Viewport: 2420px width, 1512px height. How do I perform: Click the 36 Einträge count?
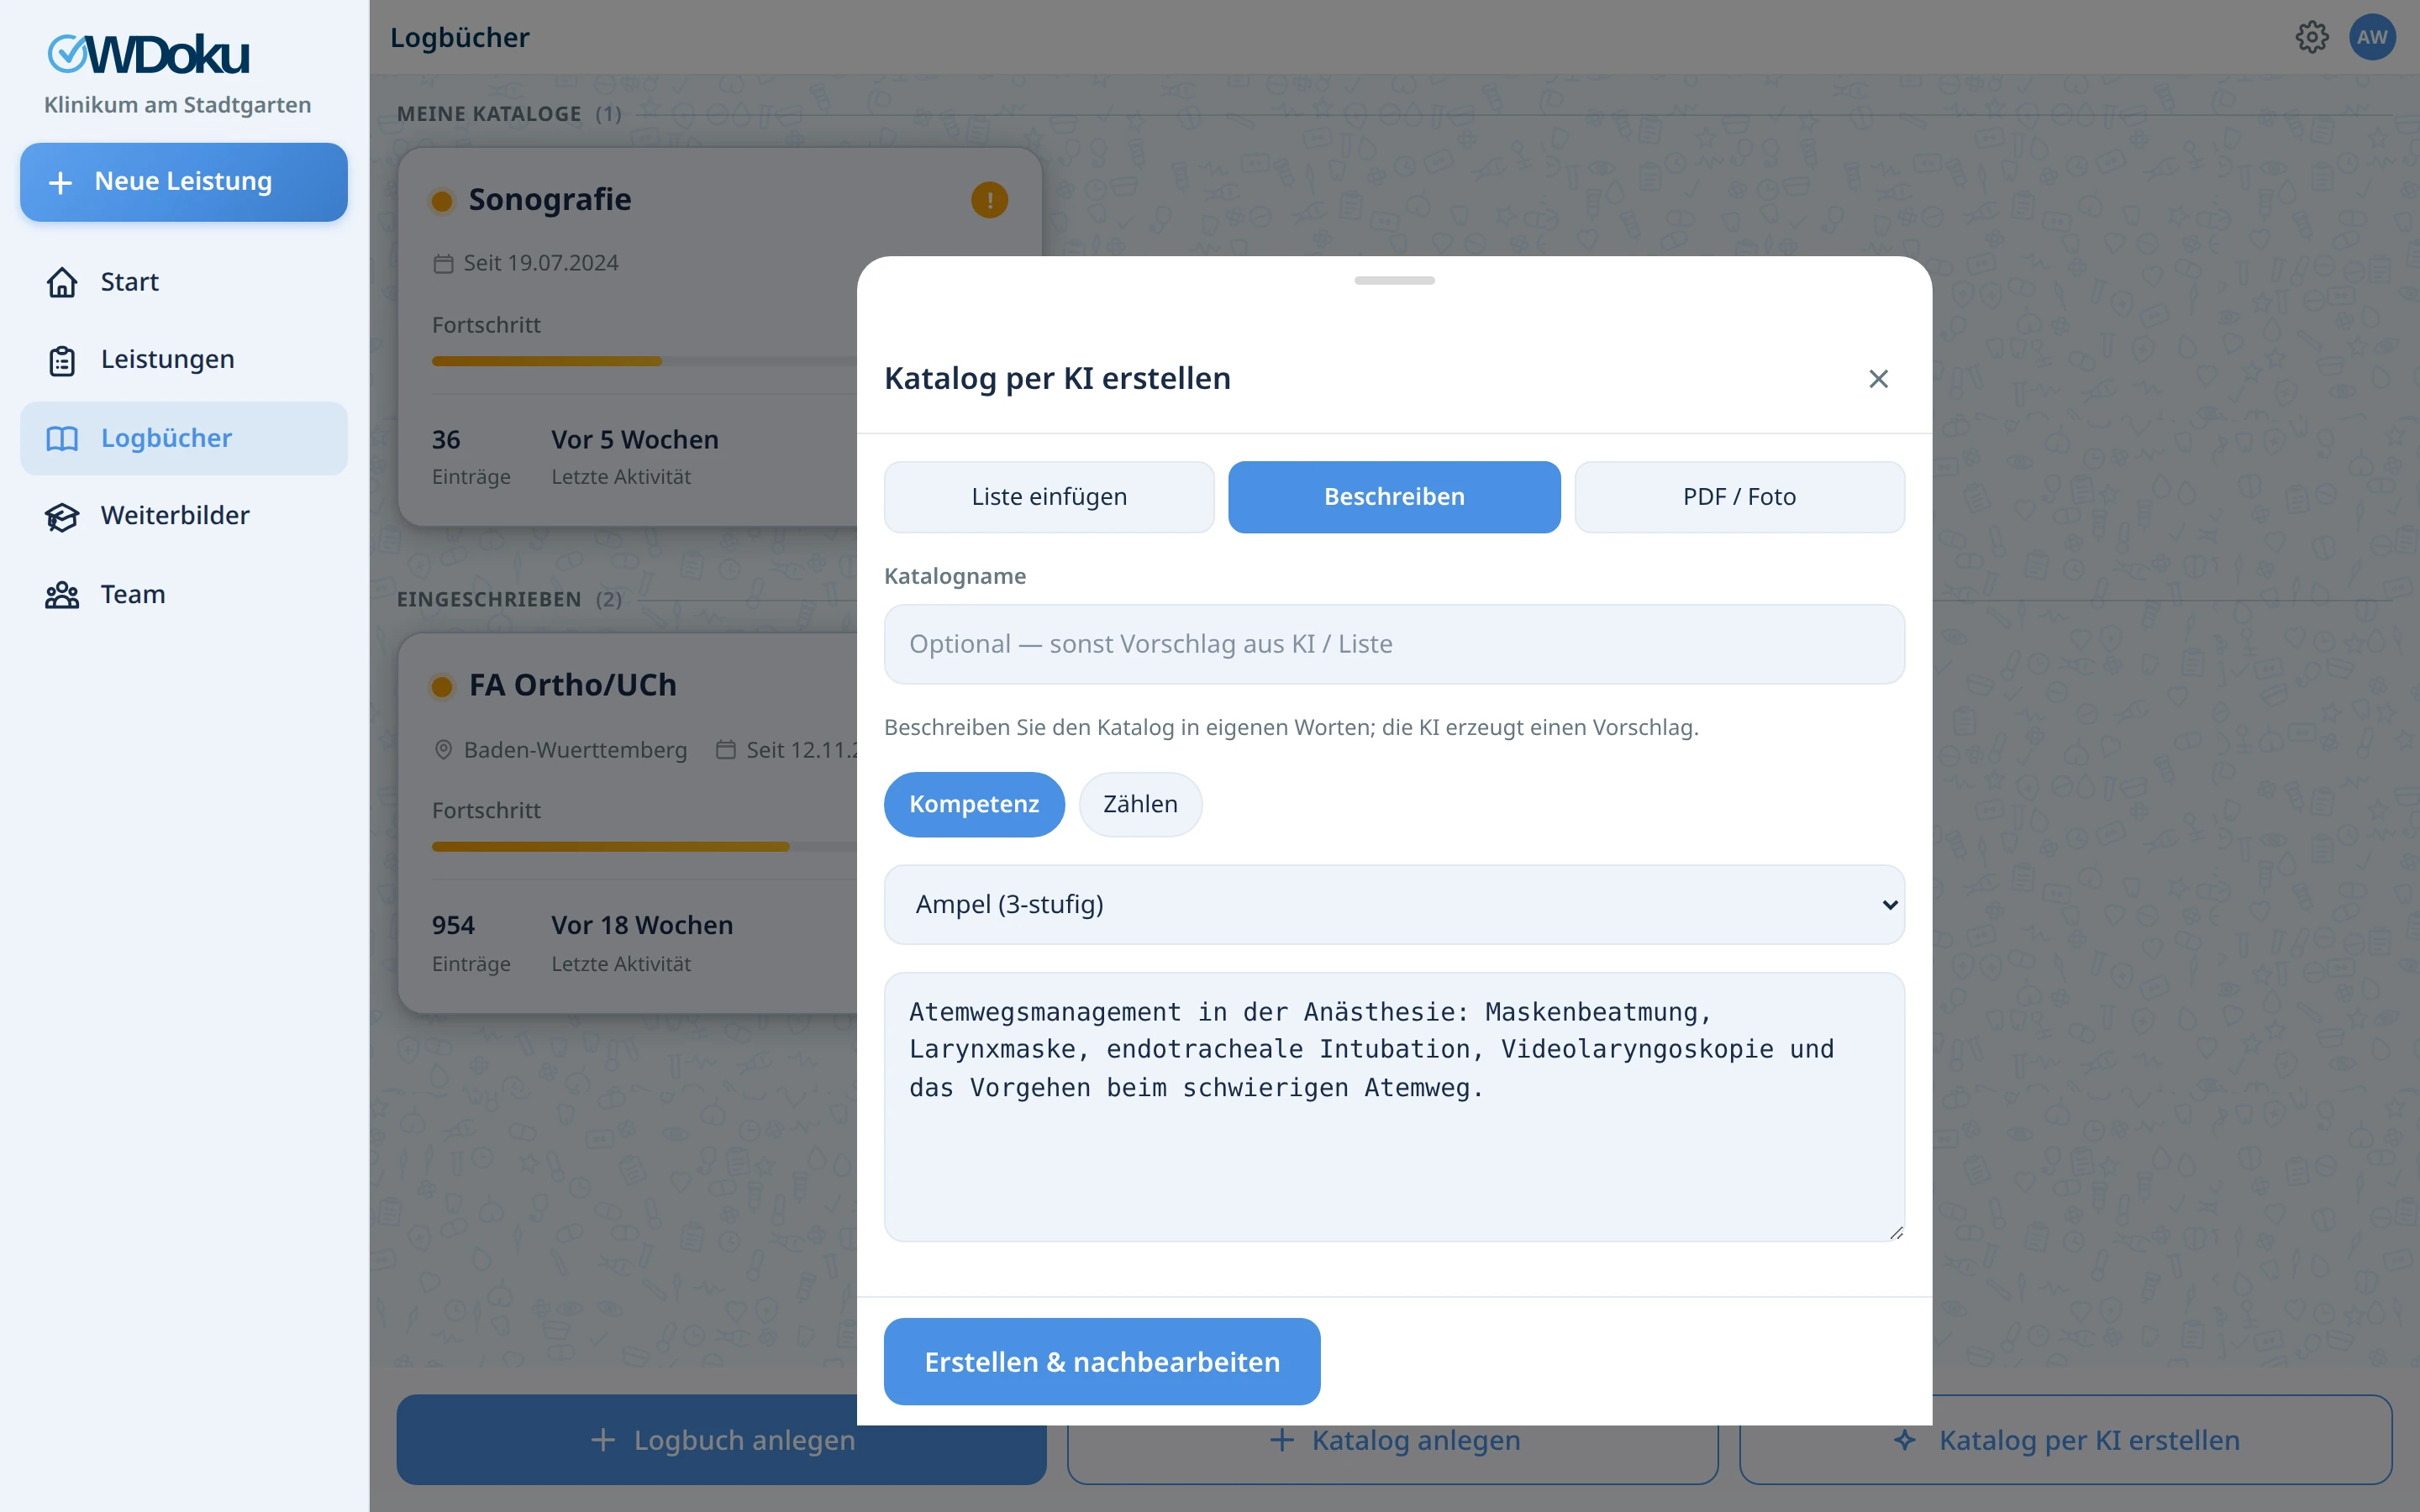click(471, 456)
